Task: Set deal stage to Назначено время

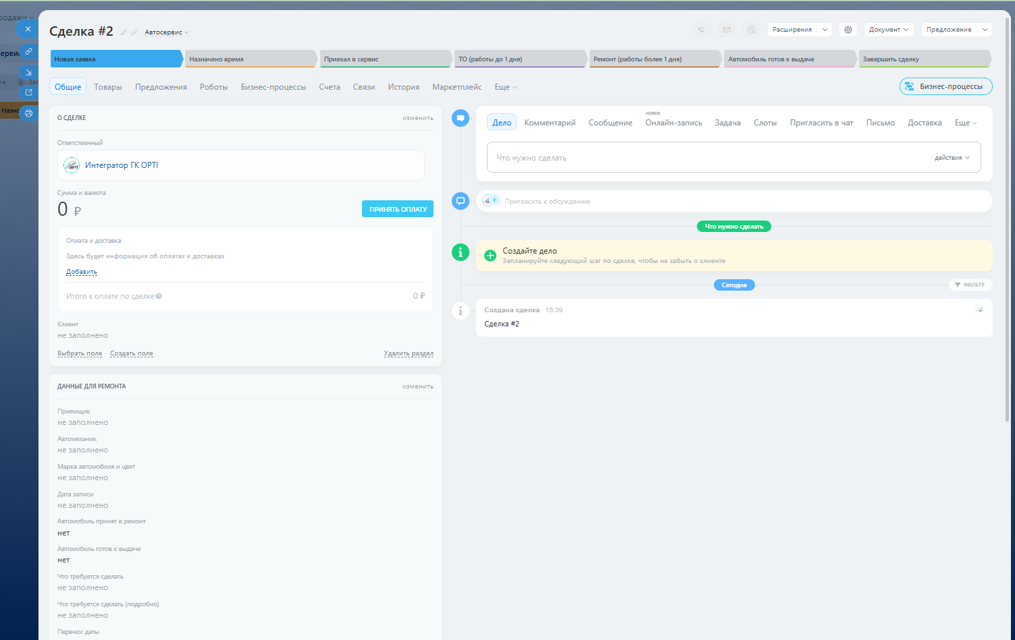Action: [249, 59]
